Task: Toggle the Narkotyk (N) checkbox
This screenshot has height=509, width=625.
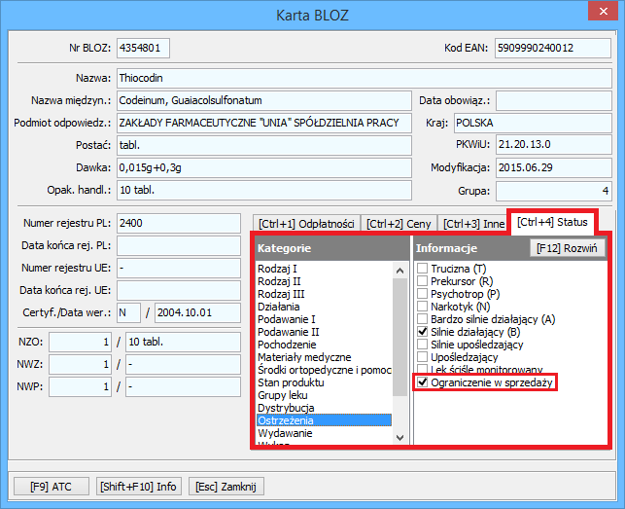Action: coord(422,307)
